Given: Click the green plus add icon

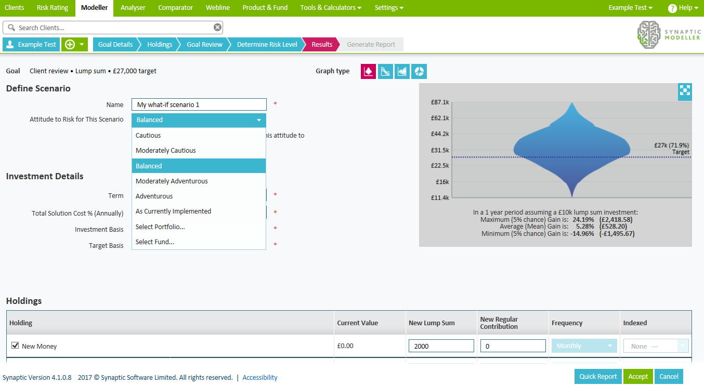Looking at the screenshot, I should [x=70, y=45].
